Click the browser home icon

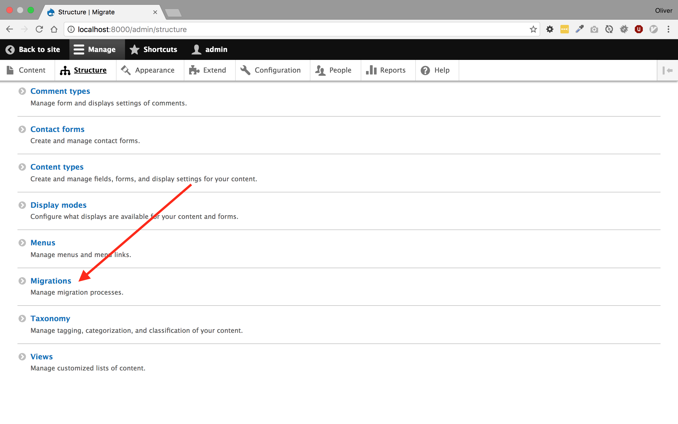pos(54,29)
